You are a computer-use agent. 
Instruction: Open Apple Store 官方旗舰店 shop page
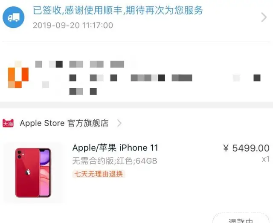pyautogui.click(x=64, y=123)
